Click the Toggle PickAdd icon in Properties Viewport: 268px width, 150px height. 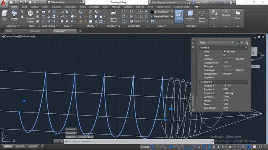point(237,43)
